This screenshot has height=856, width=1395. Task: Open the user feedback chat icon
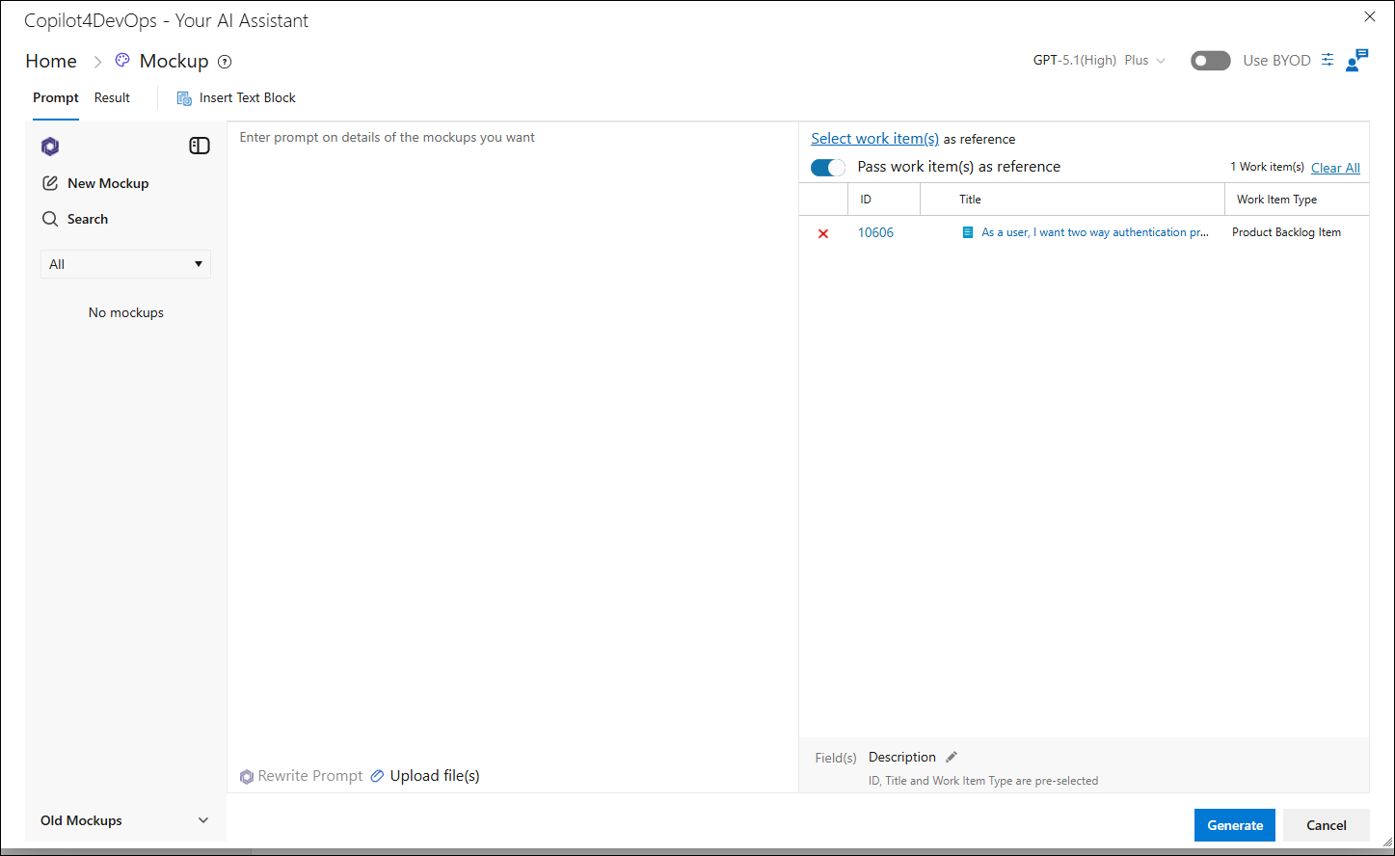1356,60
